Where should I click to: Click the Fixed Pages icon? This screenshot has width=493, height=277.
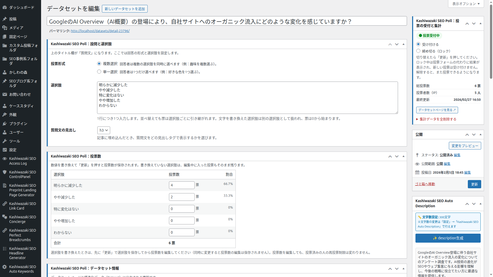click(5, 37)
